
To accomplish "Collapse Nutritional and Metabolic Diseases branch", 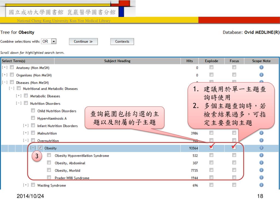I will [x=11, y=88].
